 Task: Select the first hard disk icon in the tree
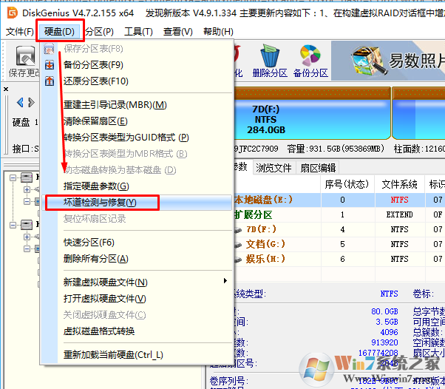[27, 177]
